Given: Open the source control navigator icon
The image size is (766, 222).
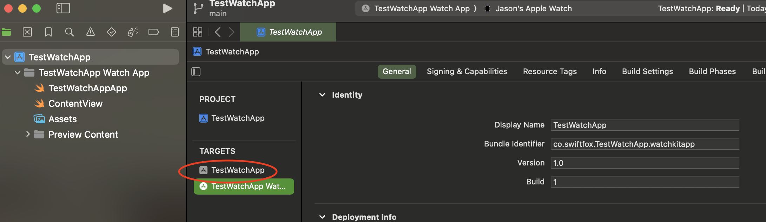Looking at the screenshot, I should coord(27,32).
